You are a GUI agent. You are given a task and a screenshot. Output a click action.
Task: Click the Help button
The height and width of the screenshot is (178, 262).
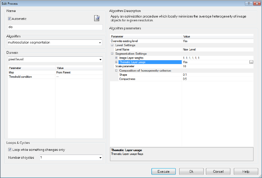(x=246, y=171)
